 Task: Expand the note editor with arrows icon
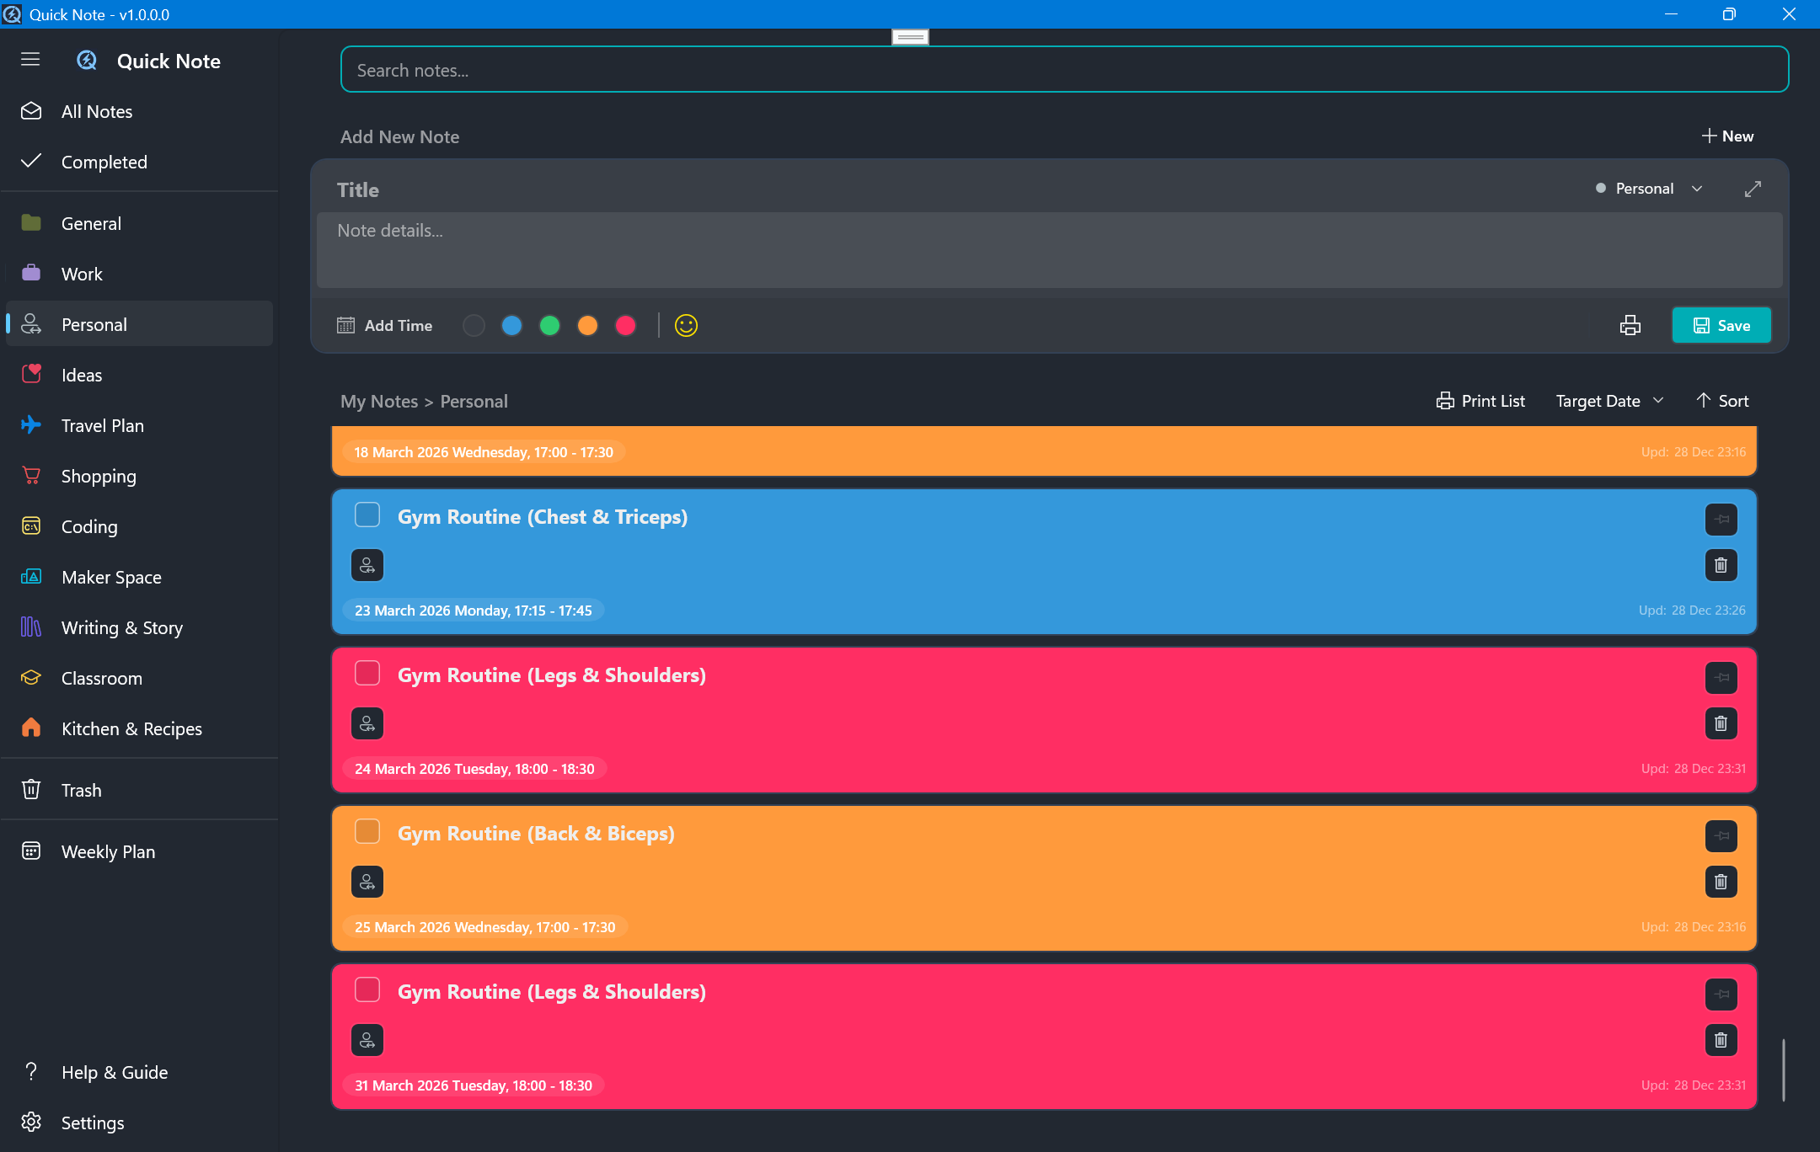[x=1753, y=189]
